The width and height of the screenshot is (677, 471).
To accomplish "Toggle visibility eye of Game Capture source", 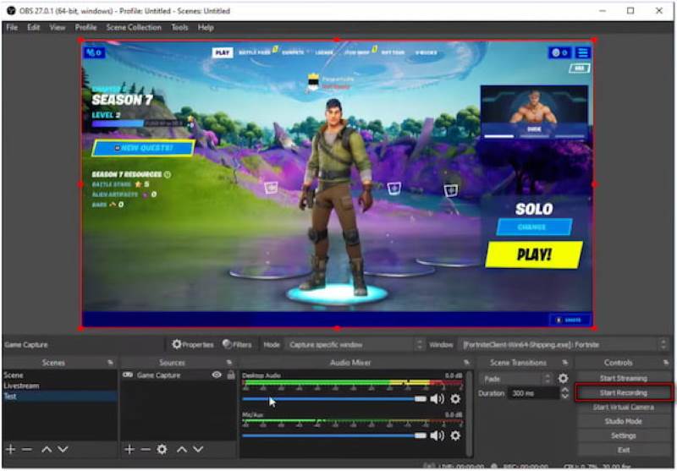I will coord(217,375).
